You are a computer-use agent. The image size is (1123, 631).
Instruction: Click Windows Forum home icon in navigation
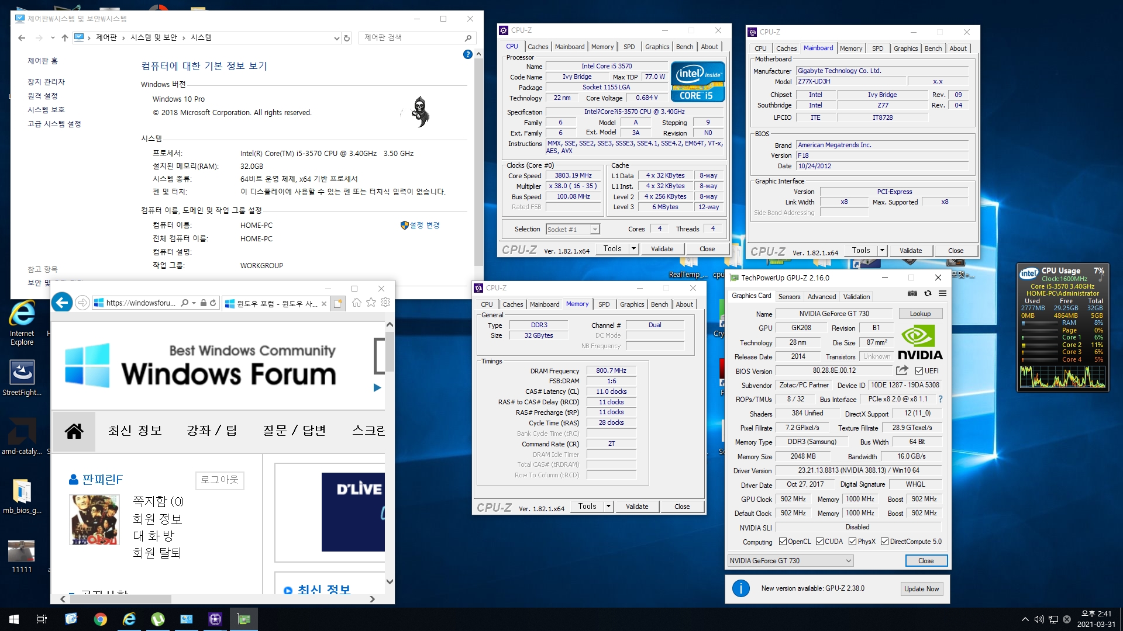pyautogui.click(x=74, y=431)
